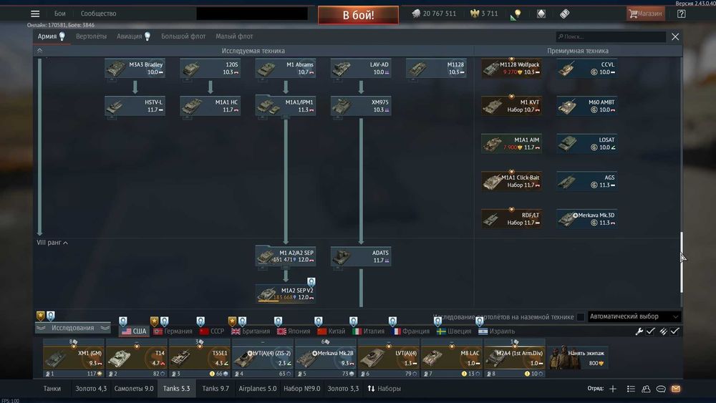Select Merkava Mk.2B crew slot
716x403 pixels.
pyautogui.click(x=326, y=360)
